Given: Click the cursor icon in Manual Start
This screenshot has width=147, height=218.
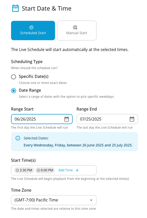Looking at the screenshot, I should [75, 27].
